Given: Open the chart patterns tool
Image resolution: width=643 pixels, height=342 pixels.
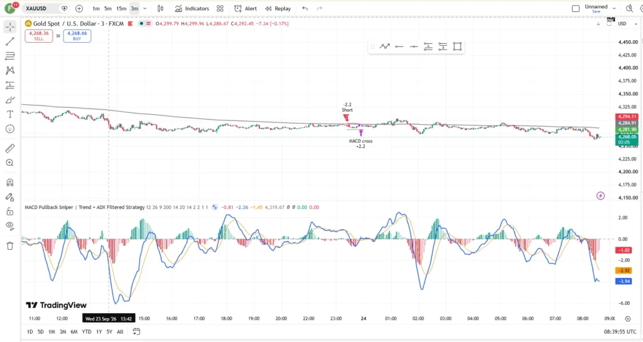Looking at the screenshot, I should [x=10, y=70].
